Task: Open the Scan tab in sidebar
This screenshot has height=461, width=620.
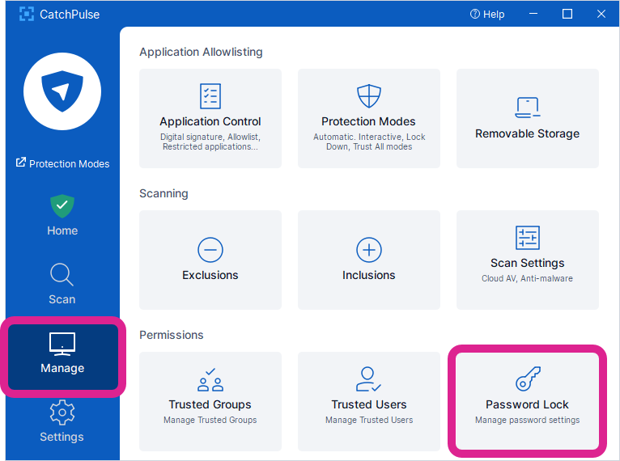Action: [62, 284]
